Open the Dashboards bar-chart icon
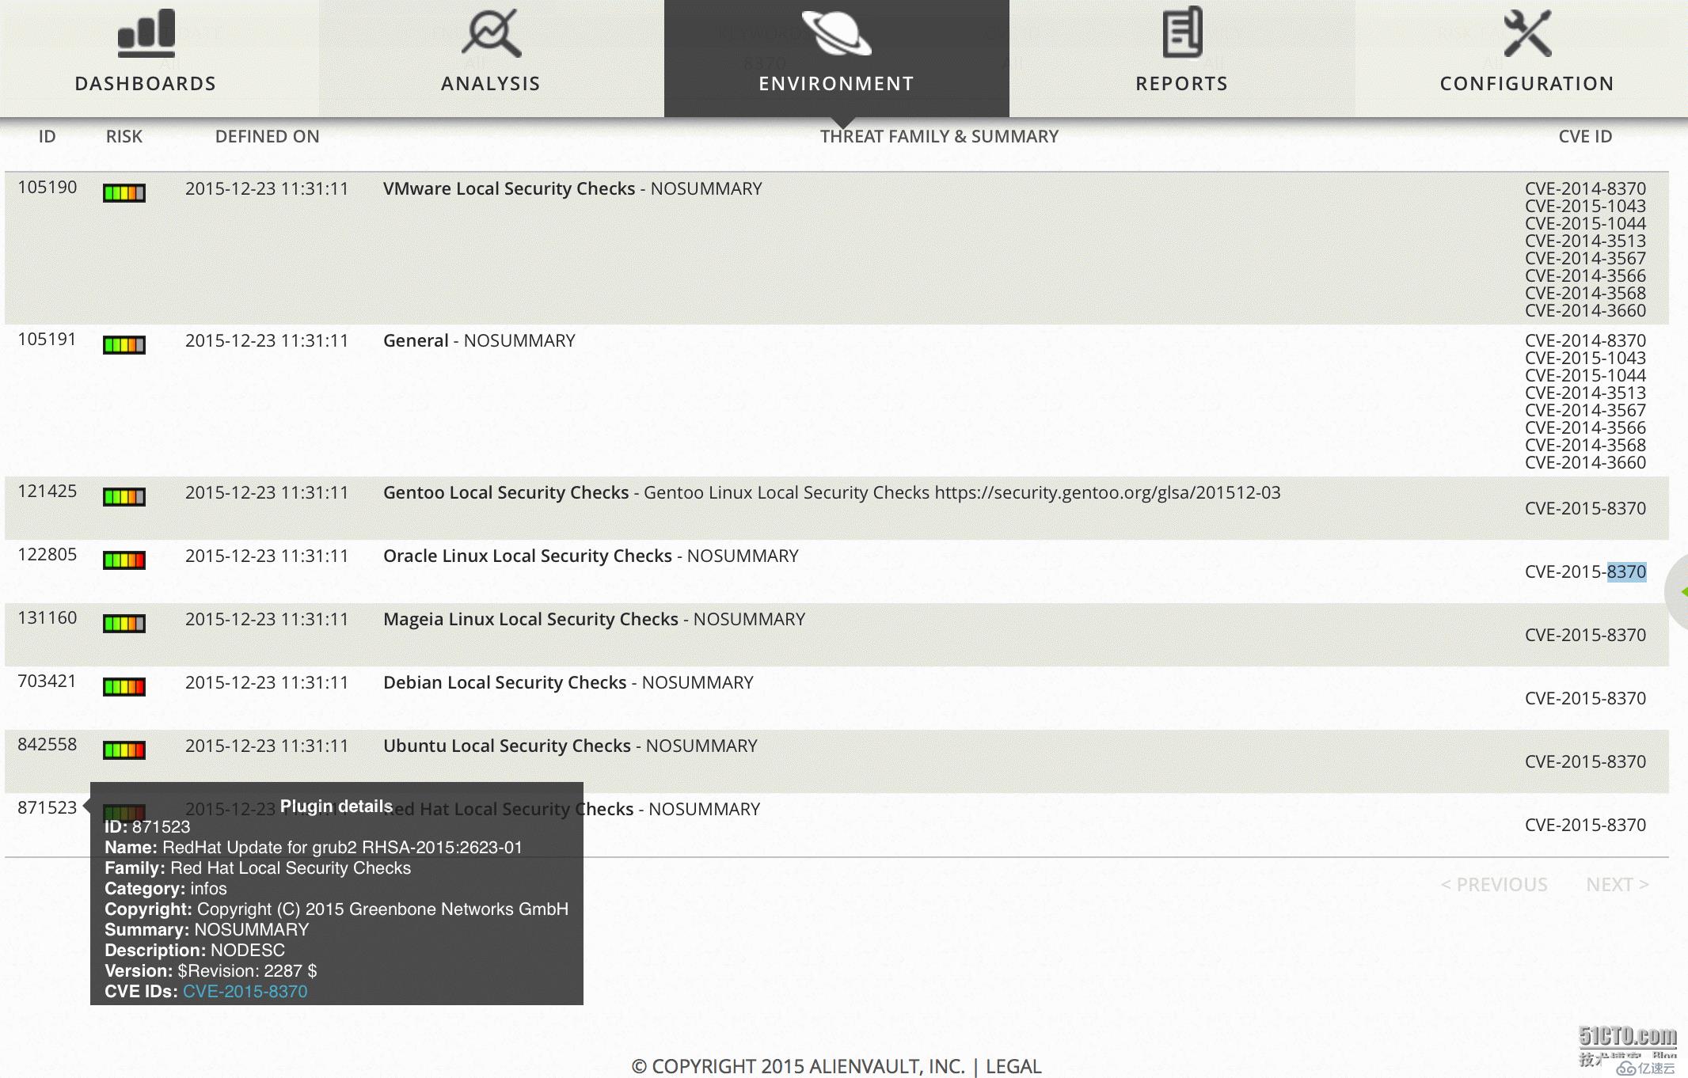 tap(146, 33)
